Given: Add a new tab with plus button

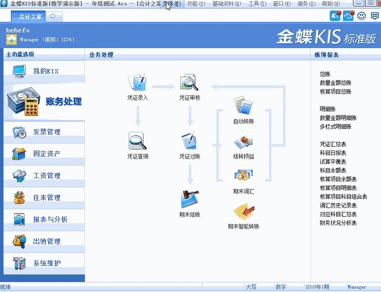Looking at the screenshot, I should pyautogui.click(x=53, y=16).
